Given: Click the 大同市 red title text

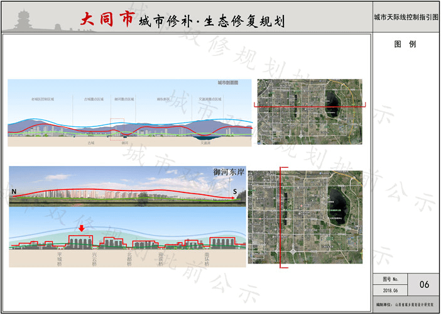Looking at the screenshot, I should (x=106, y=19).
